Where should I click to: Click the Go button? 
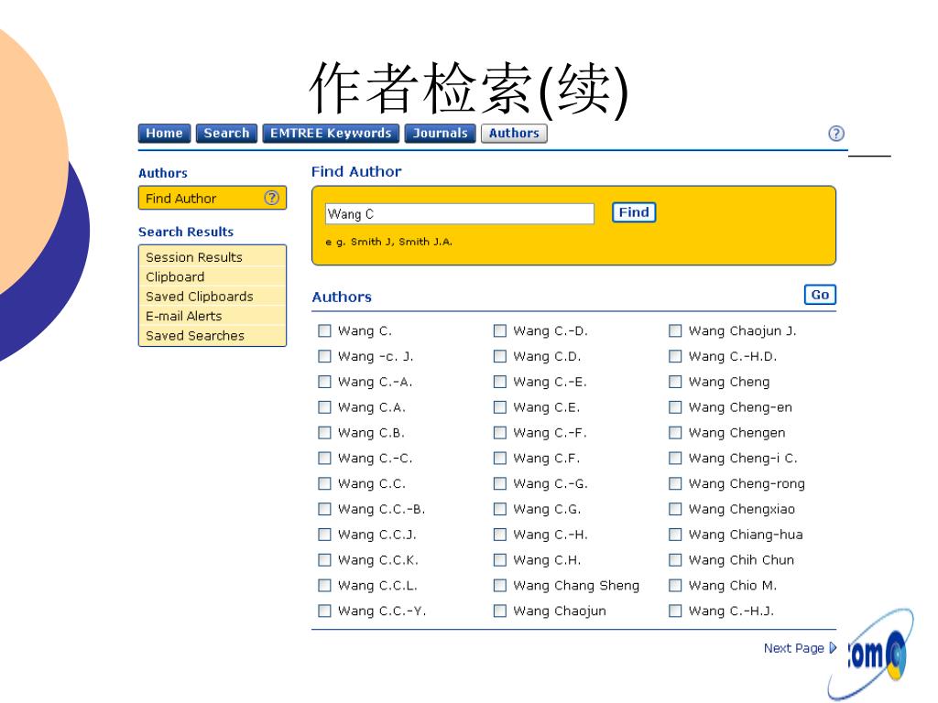point(820,295)
